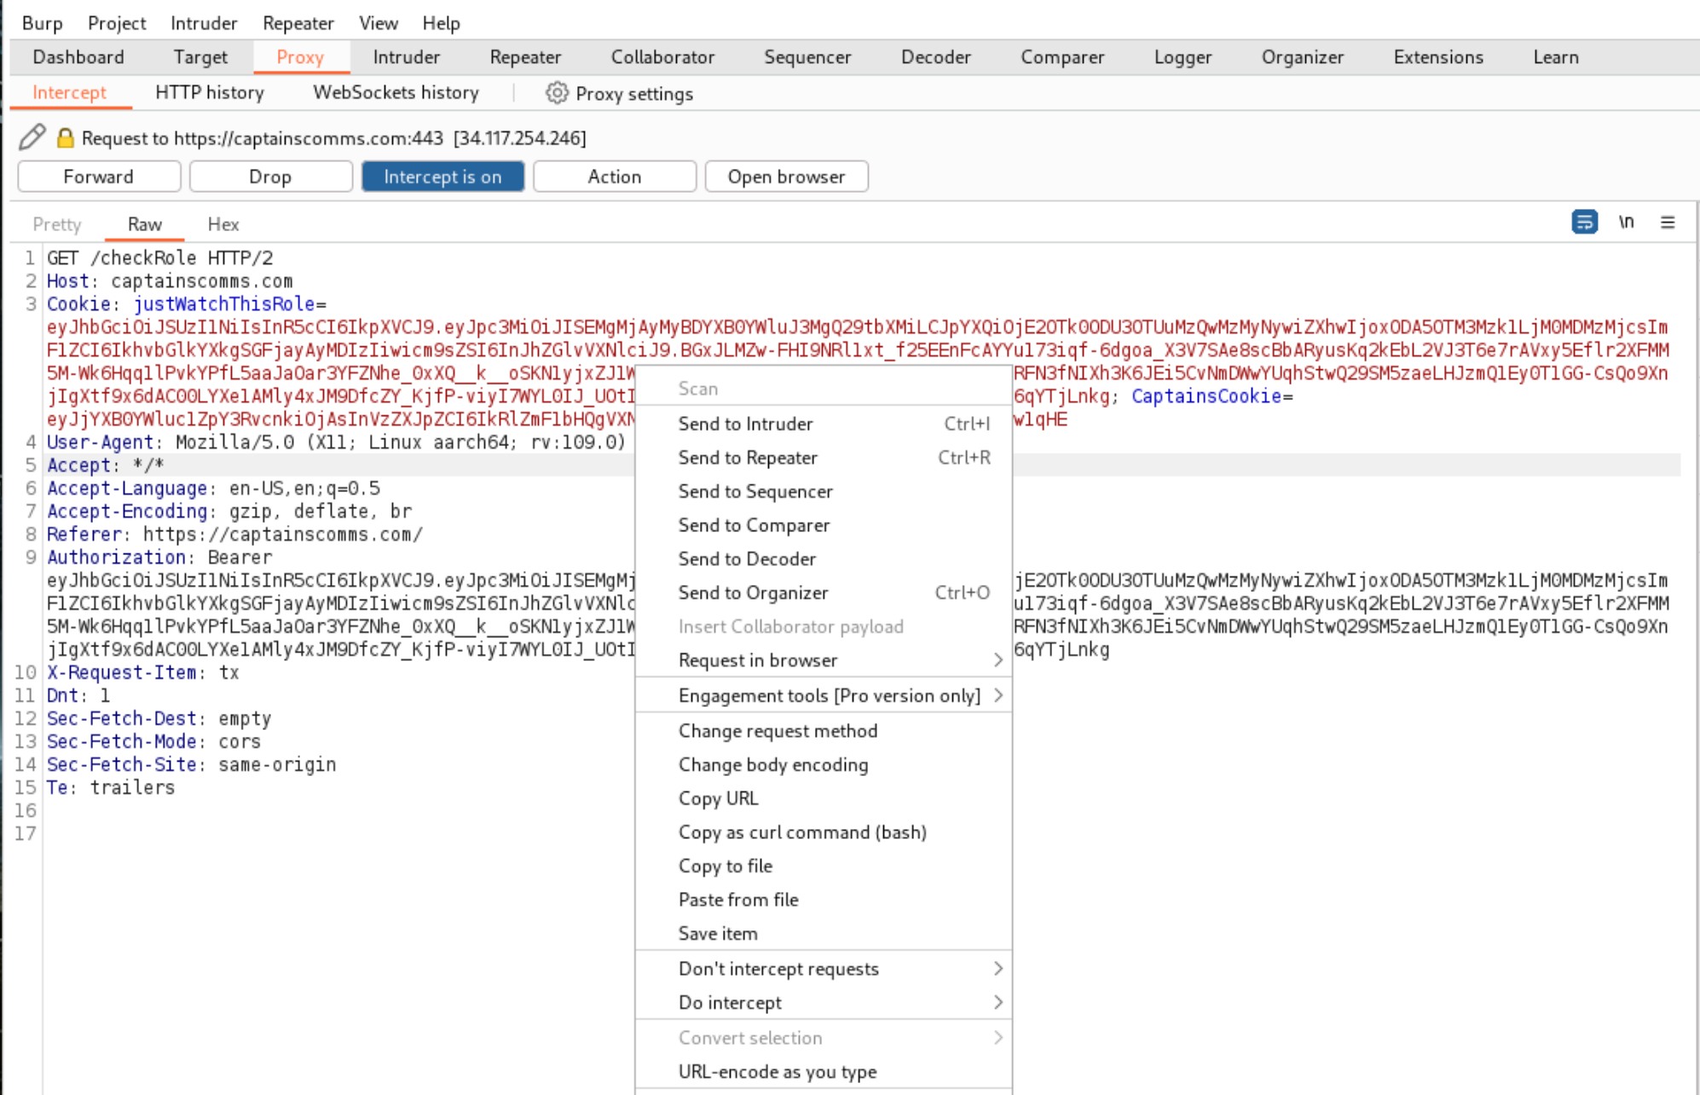Select Copy to file
The height and width of the screenshot is (1095, 1700).
pyautogui.click(x=824, y=866)
